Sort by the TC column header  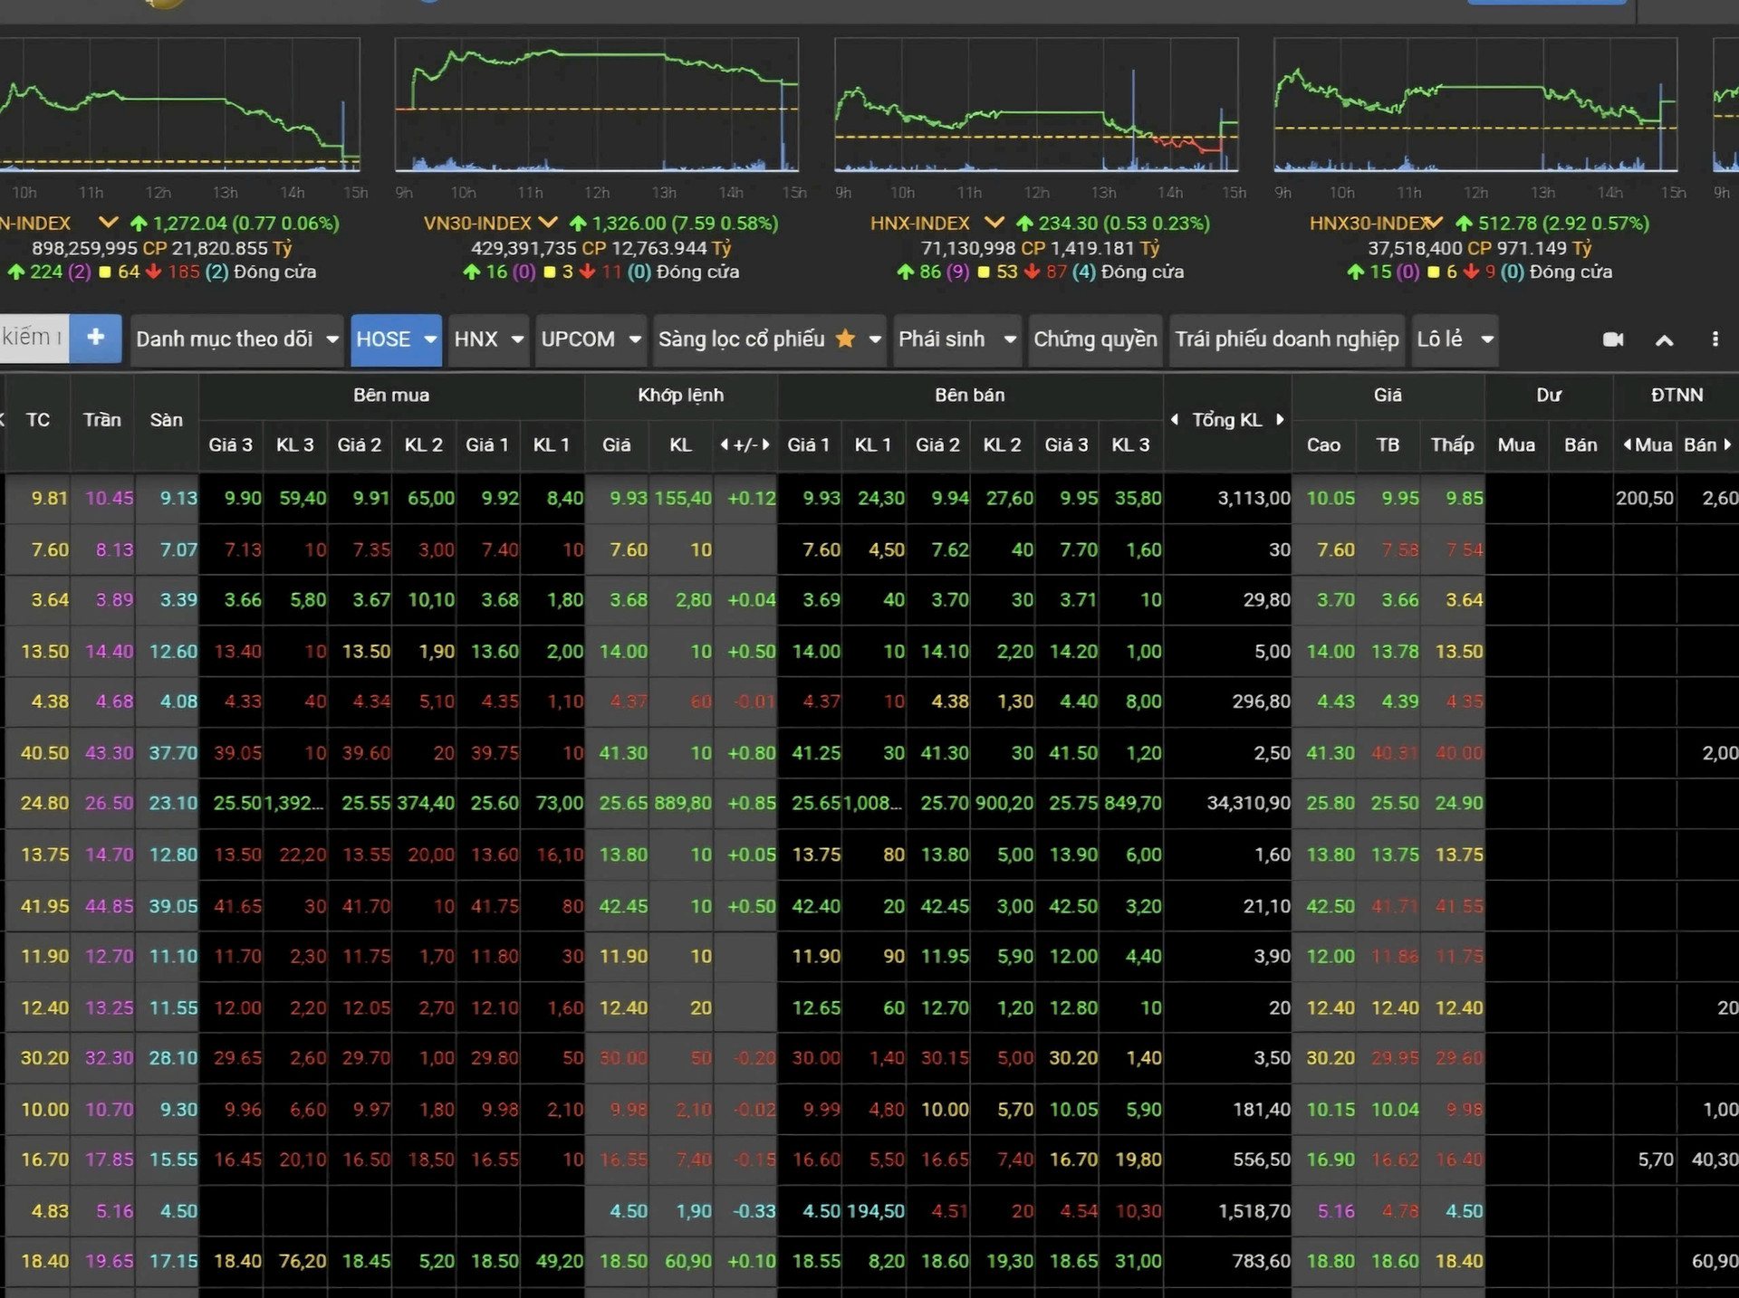[x=38, y=420]
